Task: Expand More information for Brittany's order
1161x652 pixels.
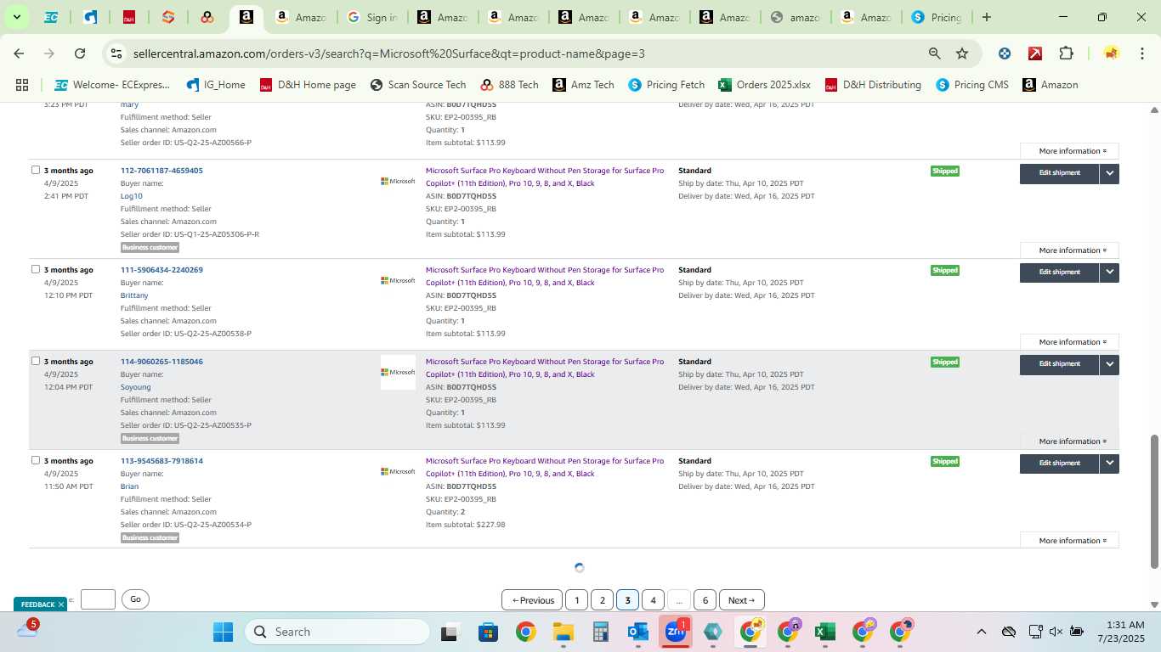Action: click(1069, 342)
